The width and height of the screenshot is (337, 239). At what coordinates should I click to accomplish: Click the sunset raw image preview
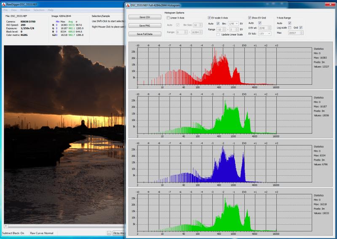pos(64,134)
